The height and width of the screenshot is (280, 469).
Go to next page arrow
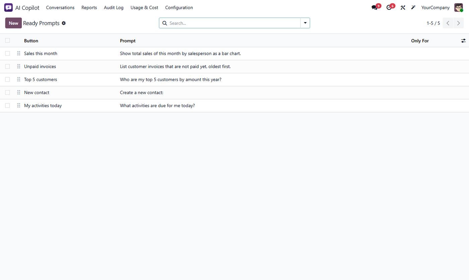click(459, 23)
